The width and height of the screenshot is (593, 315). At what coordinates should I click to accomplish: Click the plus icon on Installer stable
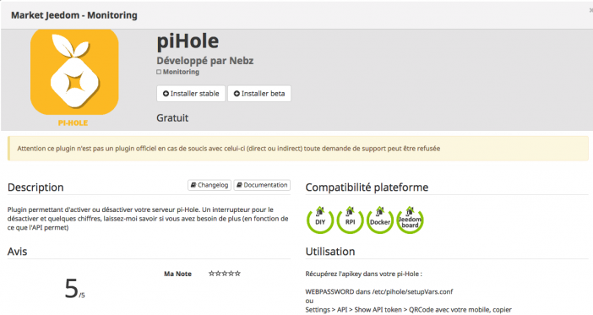(x=166, y=94)
